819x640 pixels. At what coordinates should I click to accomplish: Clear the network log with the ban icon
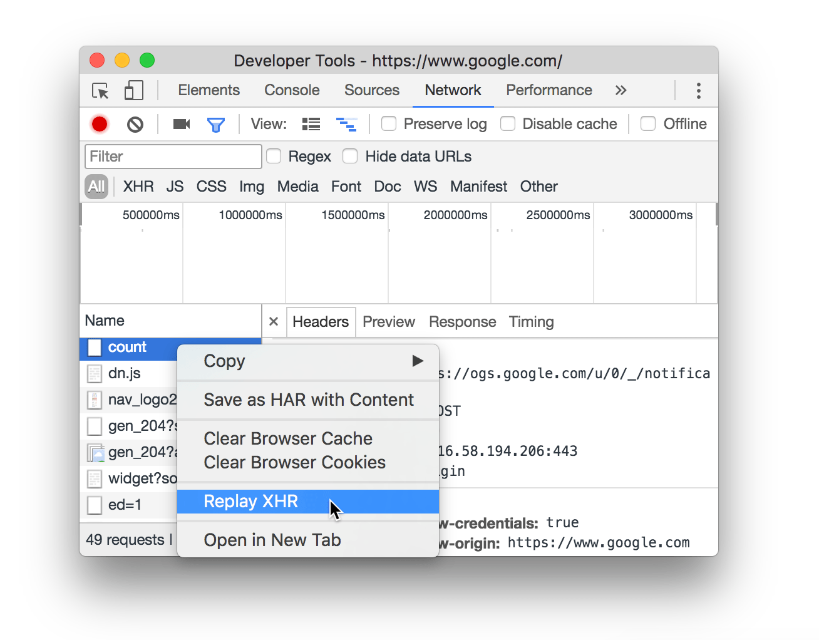(x=135, y=123)
